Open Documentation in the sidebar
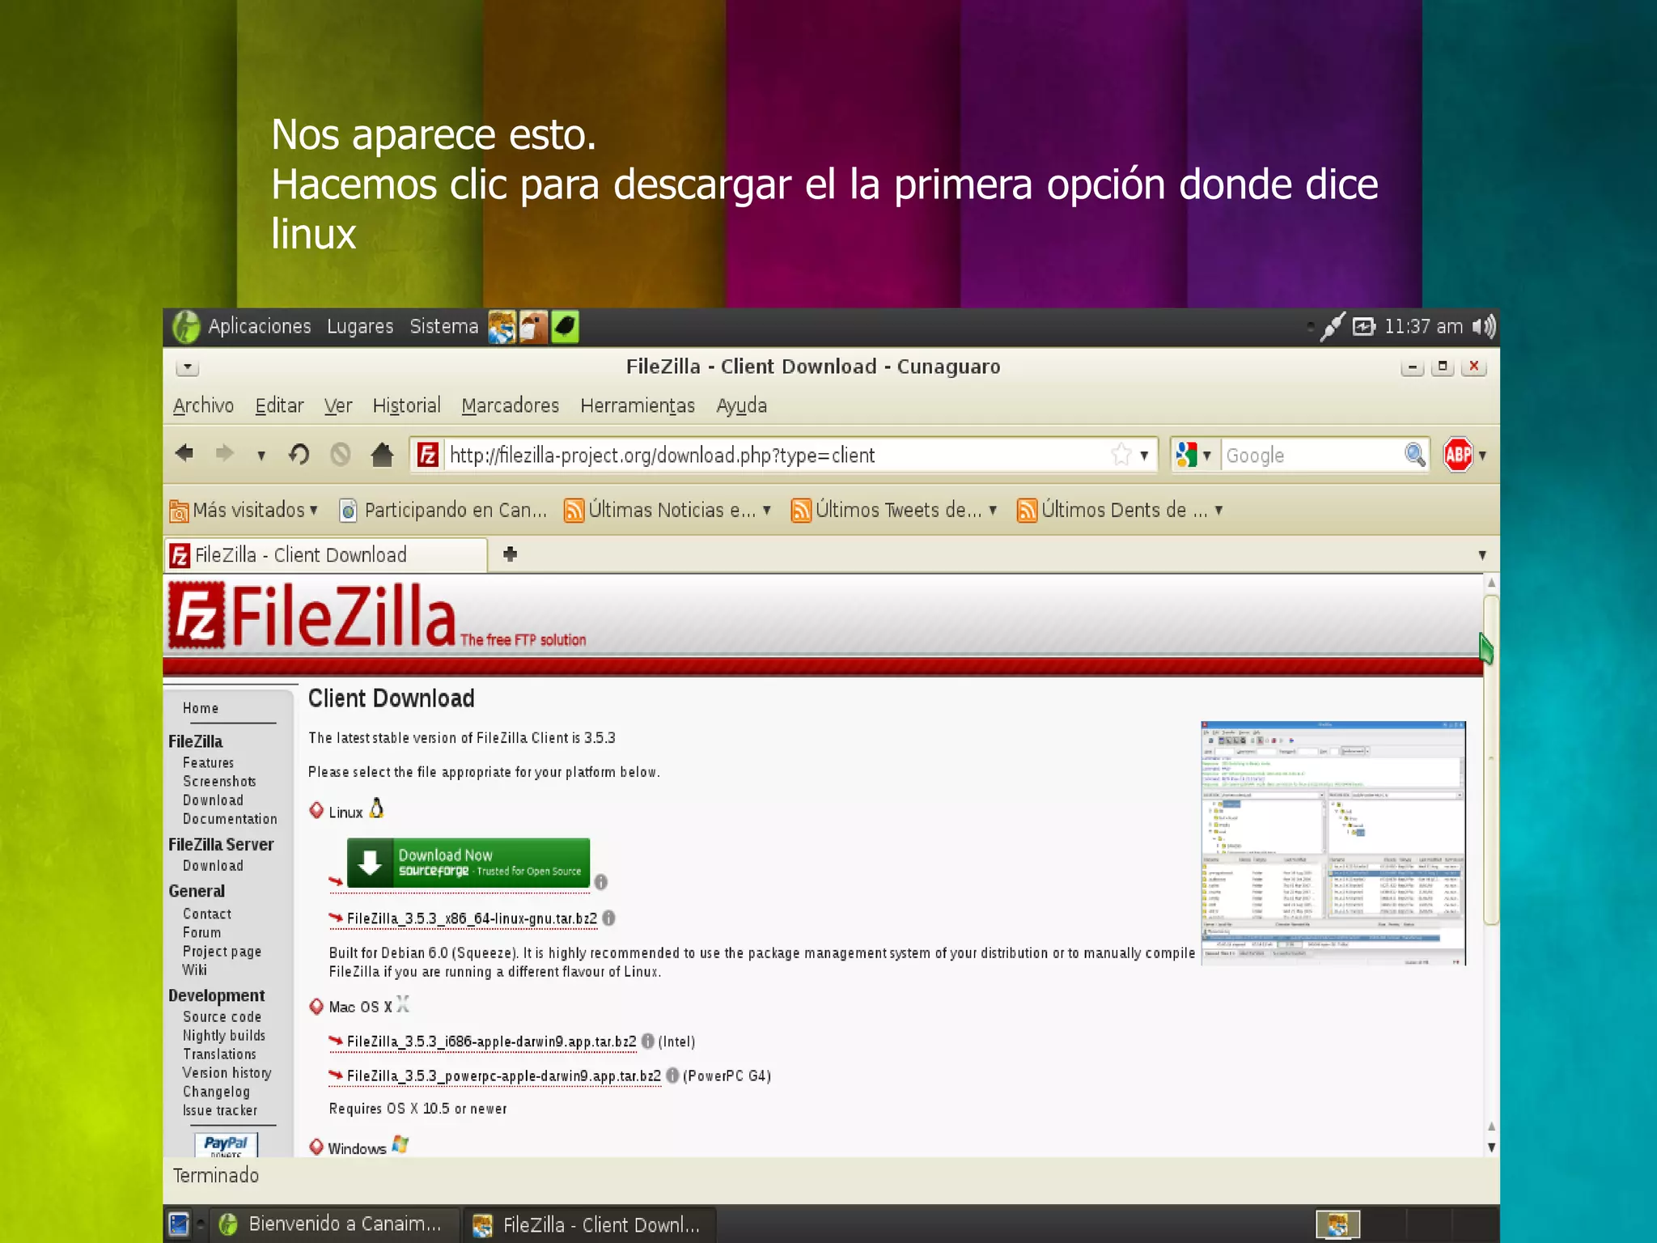The image size is (1657, 1243). click(230, 819)
